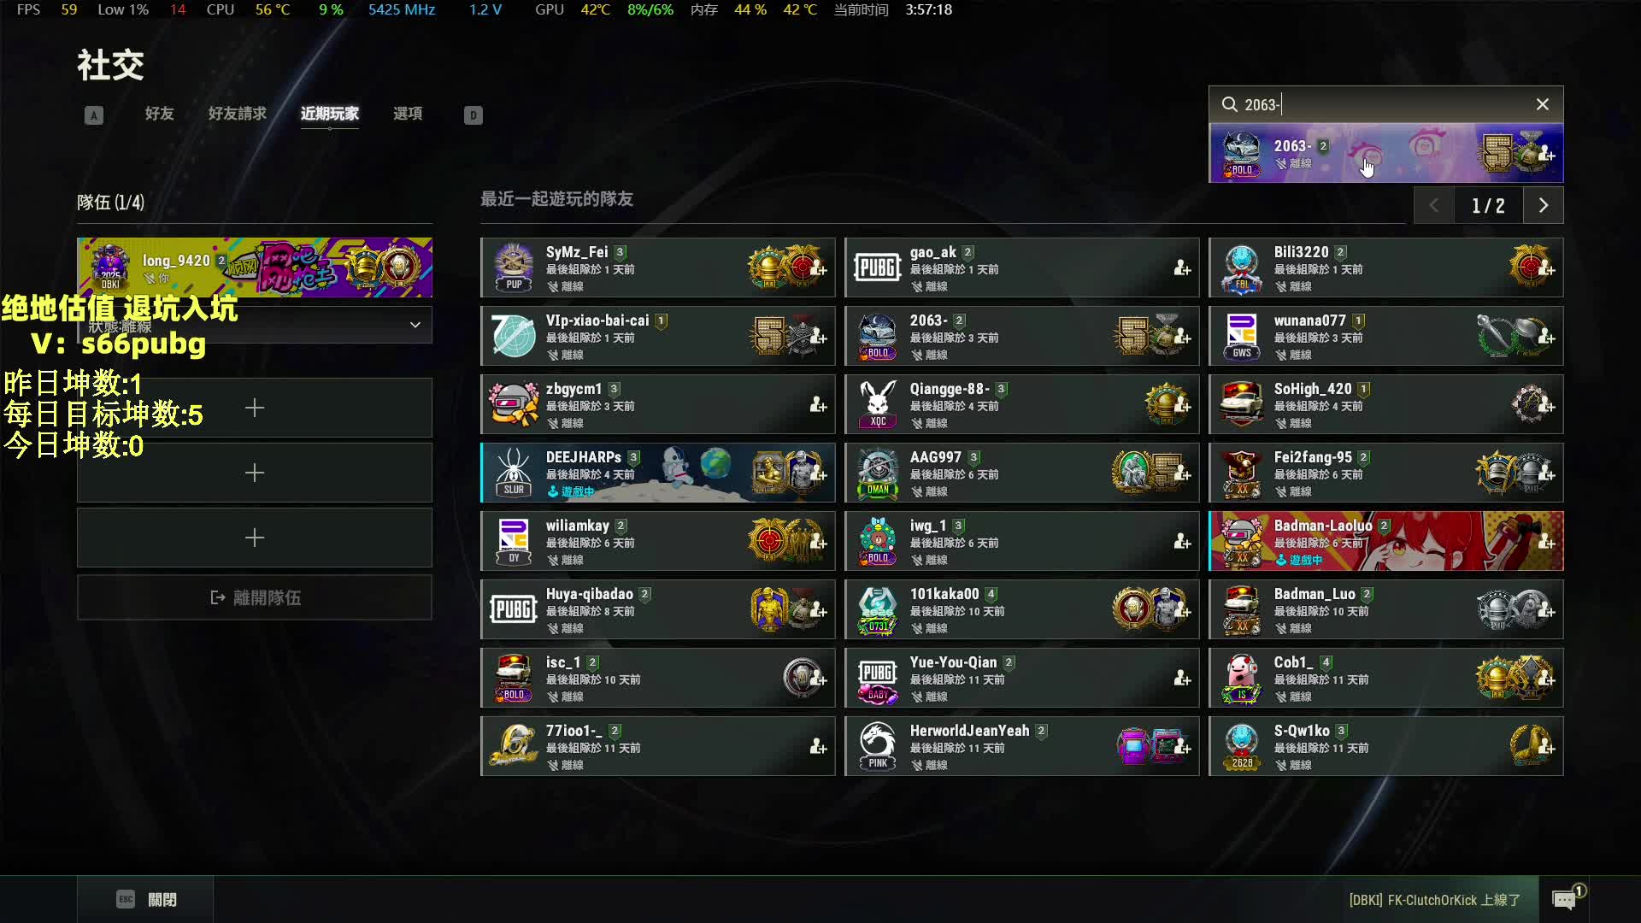Add iwg_1 as friend icon
Screen dimensions: 1641x923
[x=1182, y=542]
